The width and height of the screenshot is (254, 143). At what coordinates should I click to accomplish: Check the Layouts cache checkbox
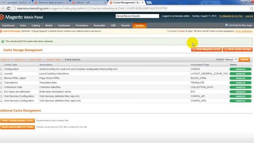1,73
